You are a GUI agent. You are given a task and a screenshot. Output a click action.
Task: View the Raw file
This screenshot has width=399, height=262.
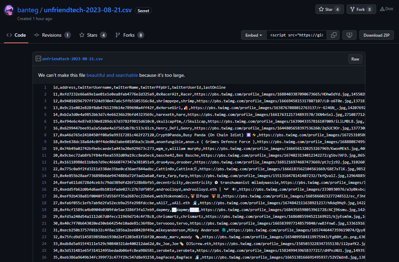(355, 59)
